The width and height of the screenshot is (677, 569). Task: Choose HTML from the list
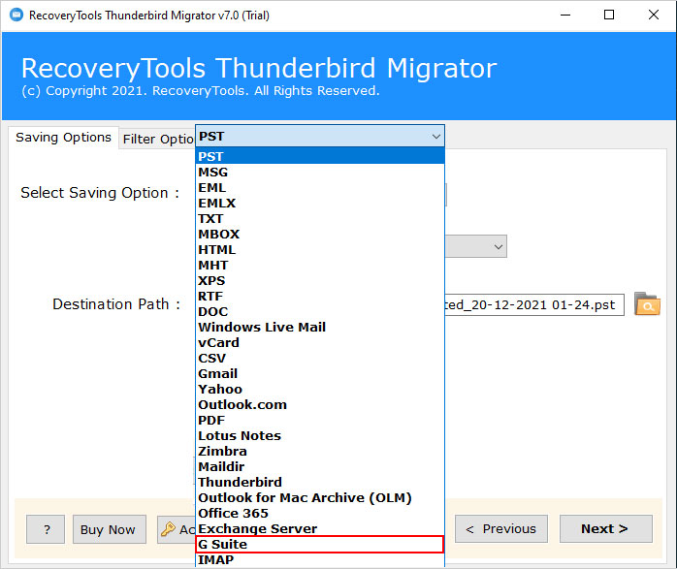tap(320, 250)
